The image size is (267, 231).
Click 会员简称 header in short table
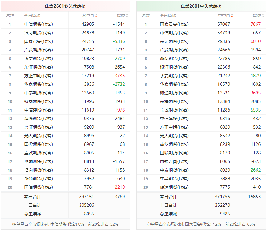(x=168, y=16)
